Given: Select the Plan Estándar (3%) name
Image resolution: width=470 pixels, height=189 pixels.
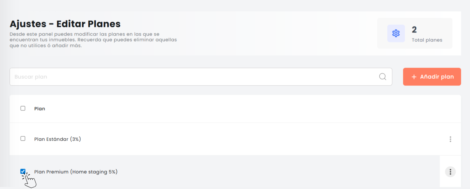Looking at the screenshot, I should pyautogui.click(x=58, y=139).
